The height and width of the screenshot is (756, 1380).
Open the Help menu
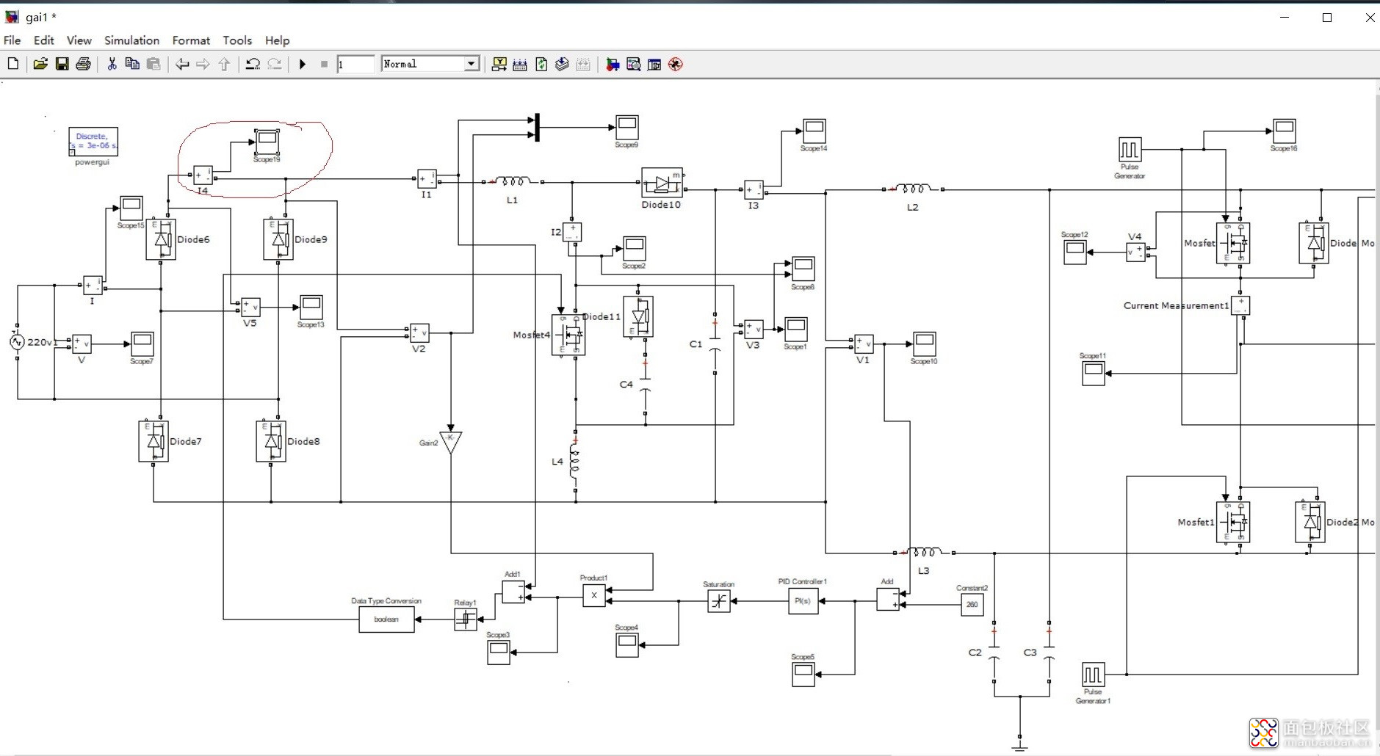[x=278, y=40]
